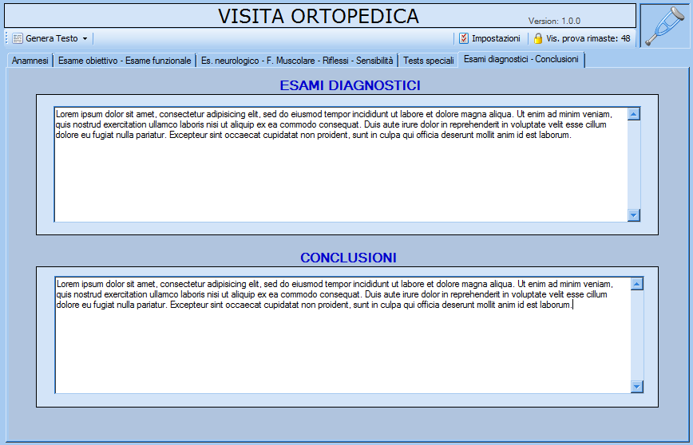Click the VISITA ORTOPEDICA title
Image resolution: width=693 pixels, height=445 pixels.
point(319,16)
